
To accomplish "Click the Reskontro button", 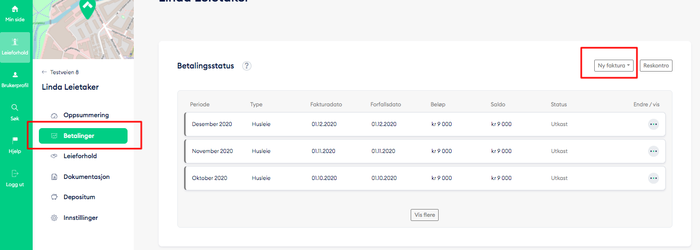I will 656,66.
